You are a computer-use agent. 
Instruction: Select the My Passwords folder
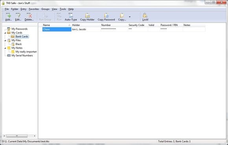[x=20, y=29]
